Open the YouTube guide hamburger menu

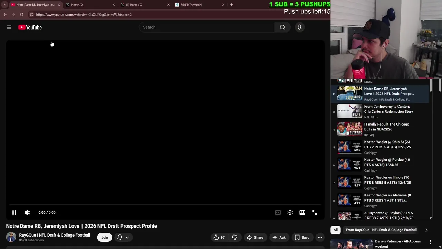pyautogui.click(x=9, y=27)
